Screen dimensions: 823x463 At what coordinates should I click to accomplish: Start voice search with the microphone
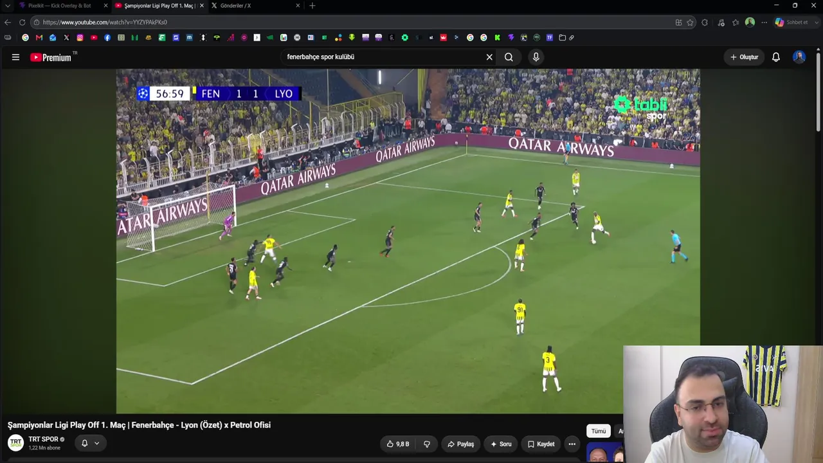536,57
